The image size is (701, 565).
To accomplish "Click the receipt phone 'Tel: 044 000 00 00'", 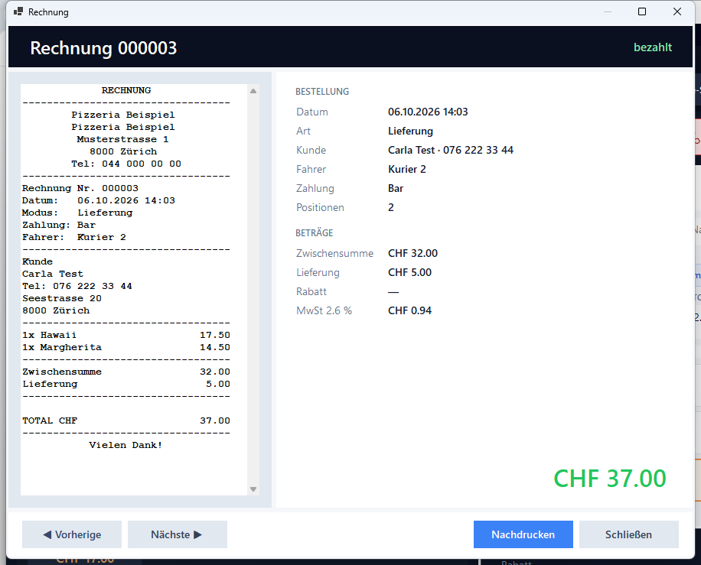I will [x=126, y=164].
